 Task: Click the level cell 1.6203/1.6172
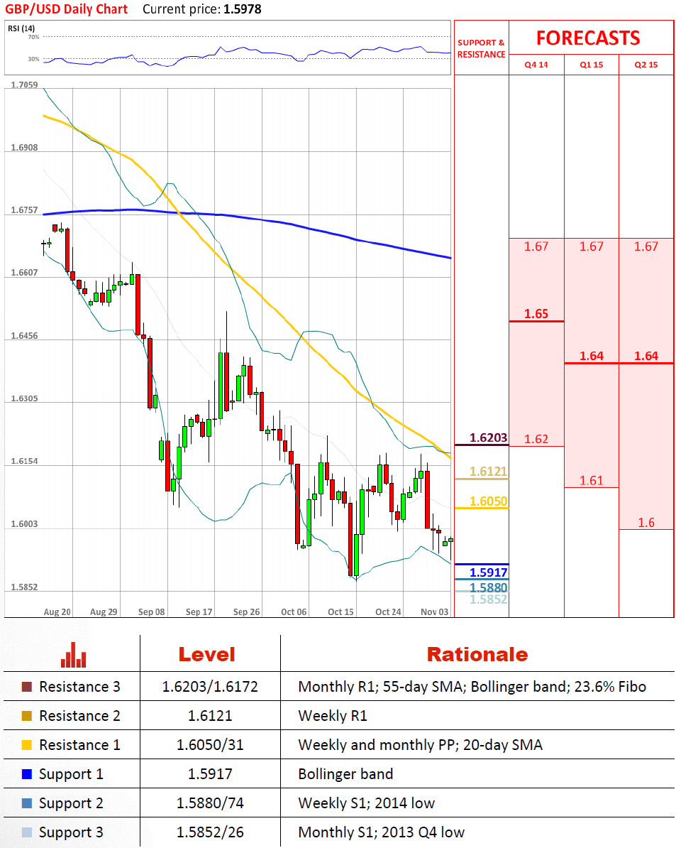point(210,687)
